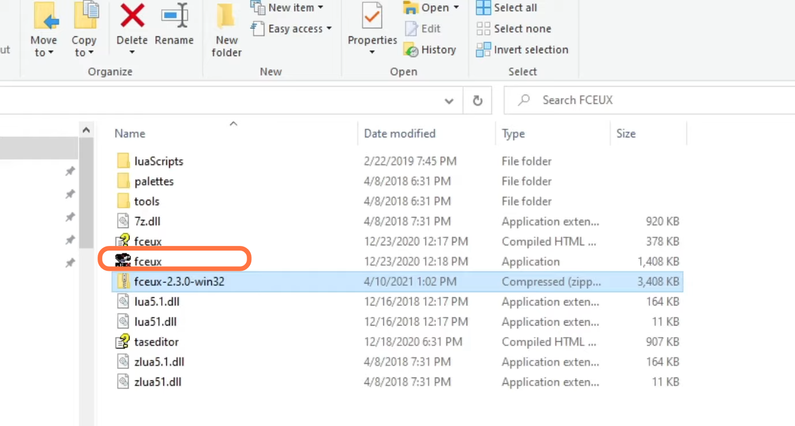Viewport: 795px width, 426px height.
Task: Select the 7z.dll file icon
Action: 124,221
